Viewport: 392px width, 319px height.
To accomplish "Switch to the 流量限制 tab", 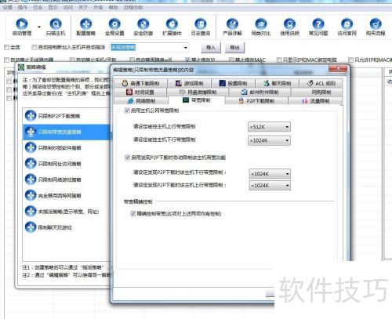I will pyautogui.click(x=315, y=101).
